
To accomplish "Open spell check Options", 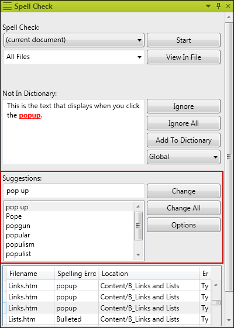I will [x=184, y=225].
